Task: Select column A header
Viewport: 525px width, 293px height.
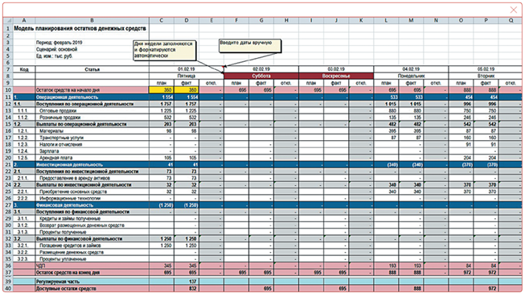Action: [x=24, y=20]
